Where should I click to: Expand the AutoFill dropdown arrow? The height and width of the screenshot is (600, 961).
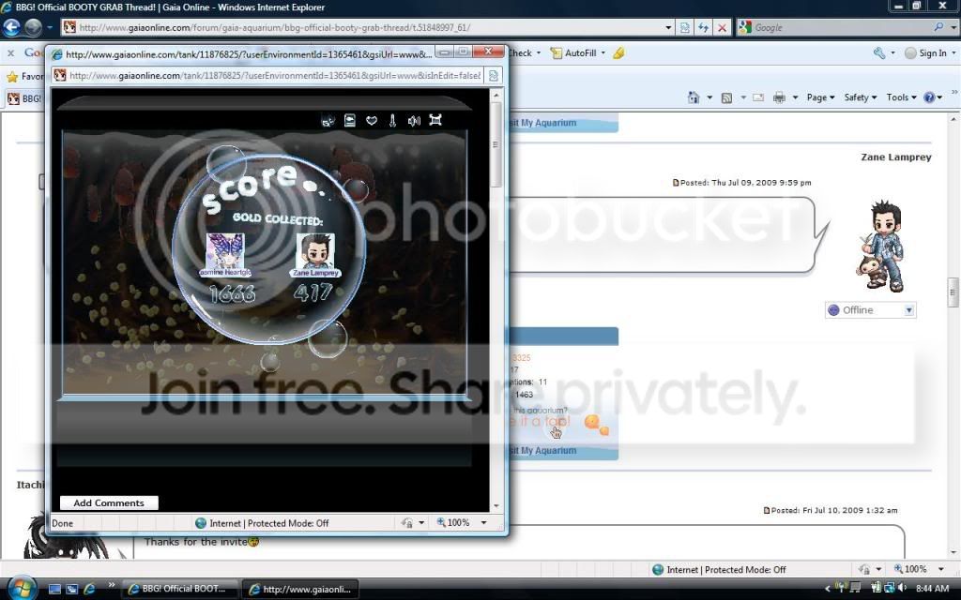pyautogui.click(x=603, y=53)
